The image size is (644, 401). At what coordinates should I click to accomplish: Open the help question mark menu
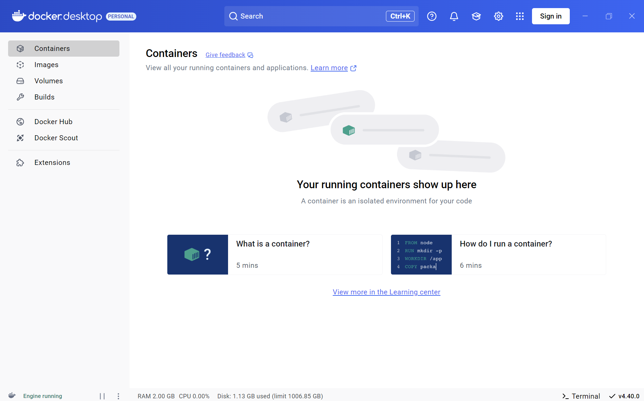[x=431, y=16]
